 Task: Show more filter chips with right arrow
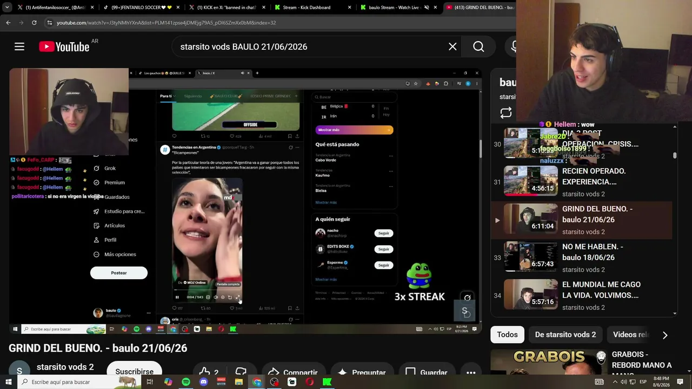(665, 335)
